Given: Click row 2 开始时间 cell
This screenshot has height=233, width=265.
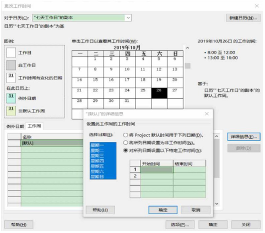Looking at the screenshot, I should point(157,176).
